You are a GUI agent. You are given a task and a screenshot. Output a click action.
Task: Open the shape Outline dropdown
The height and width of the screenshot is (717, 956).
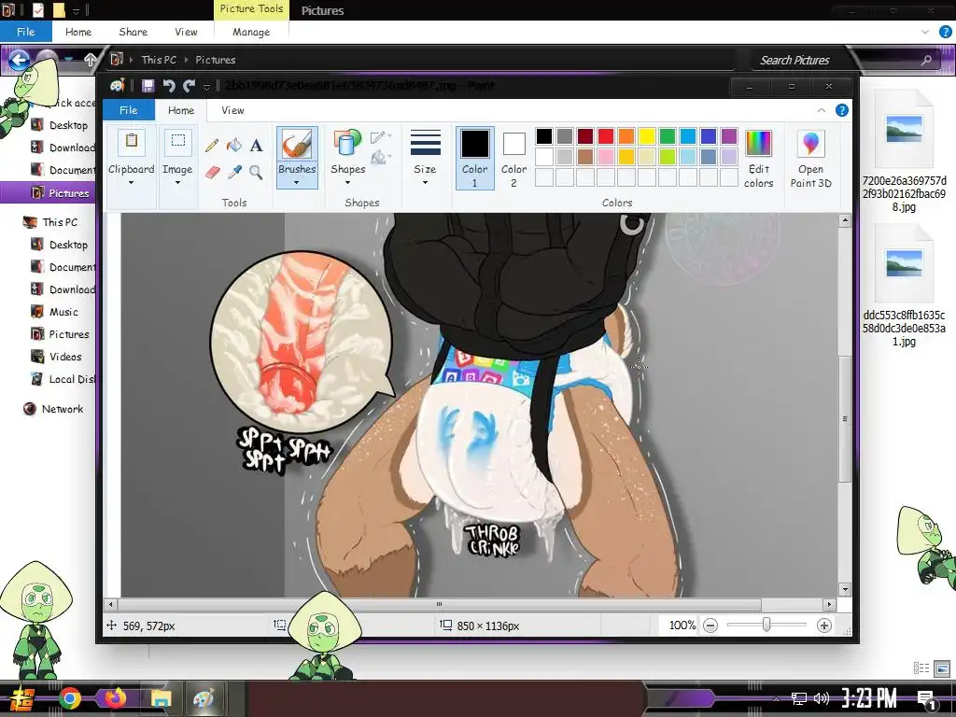tap(381, 136)
